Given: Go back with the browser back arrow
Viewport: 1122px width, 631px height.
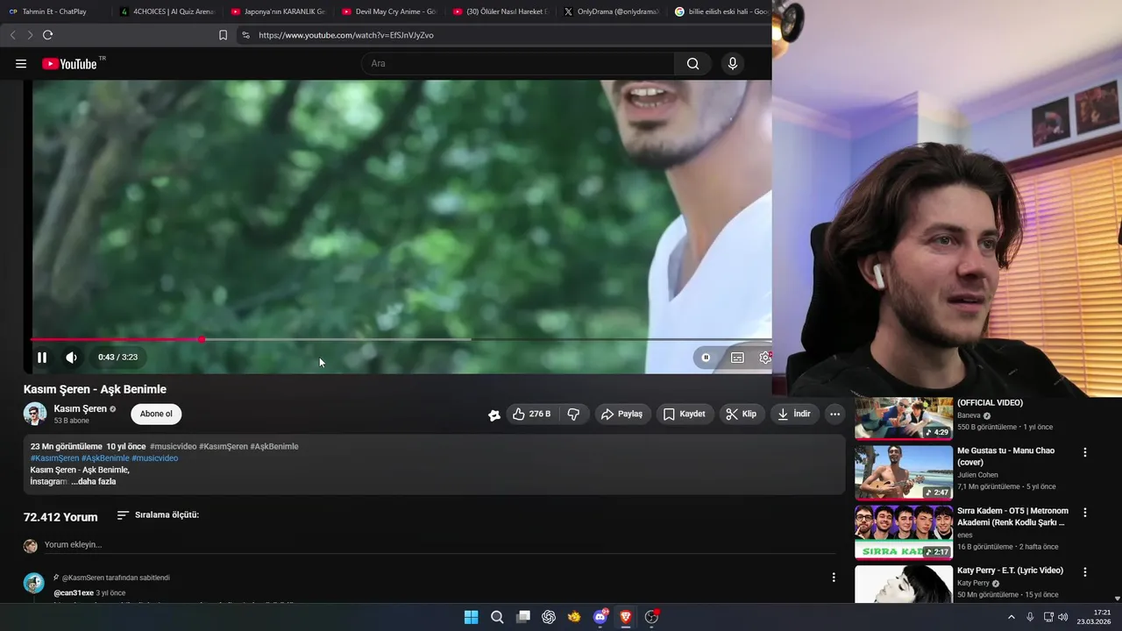Looking at the screenshot, I should click(x=12, y=35).
